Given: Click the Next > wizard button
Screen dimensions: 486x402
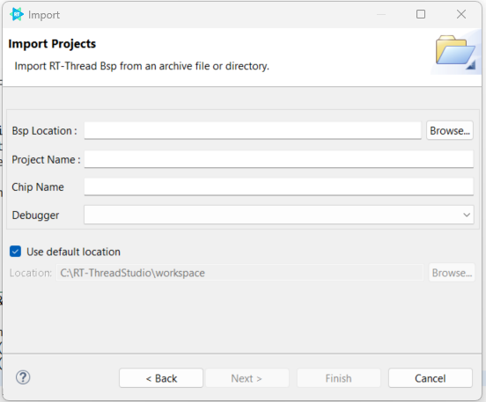Looking at the screenshot, I should [x=247, y=378].
